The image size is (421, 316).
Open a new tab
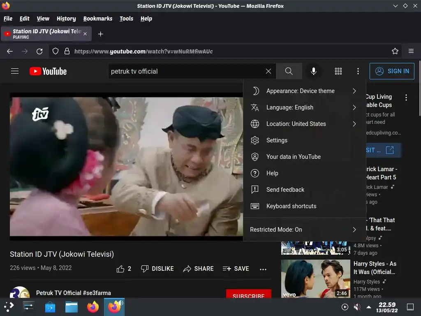(100, 34)
